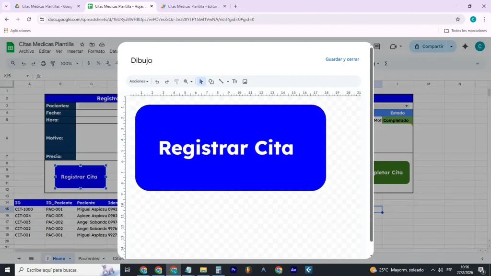This screenshot has height=276, width=491.
Task: Open the Compartir dropdown arrow
Action: click(451, 46)
